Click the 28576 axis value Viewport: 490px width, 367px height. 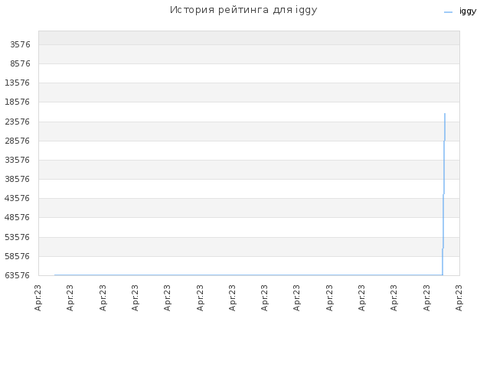coord(18,141)
